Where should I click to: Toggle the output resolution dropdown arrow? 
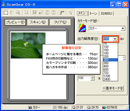(115, 39)
